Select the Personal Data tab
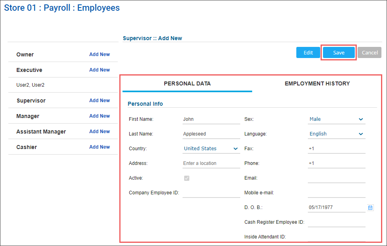The width and height of the screenshot is (387, 246). pos(187,83)
